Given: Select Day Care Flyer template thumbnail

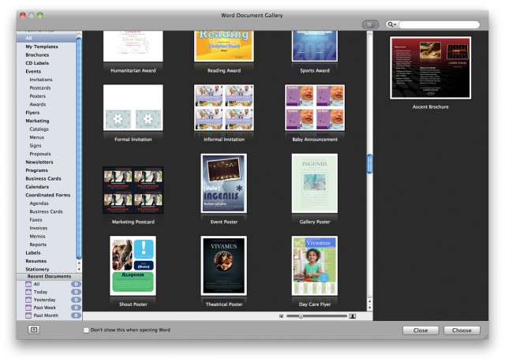Looking at the screenshot, I should pyautogui.click(x=315, y=266).
